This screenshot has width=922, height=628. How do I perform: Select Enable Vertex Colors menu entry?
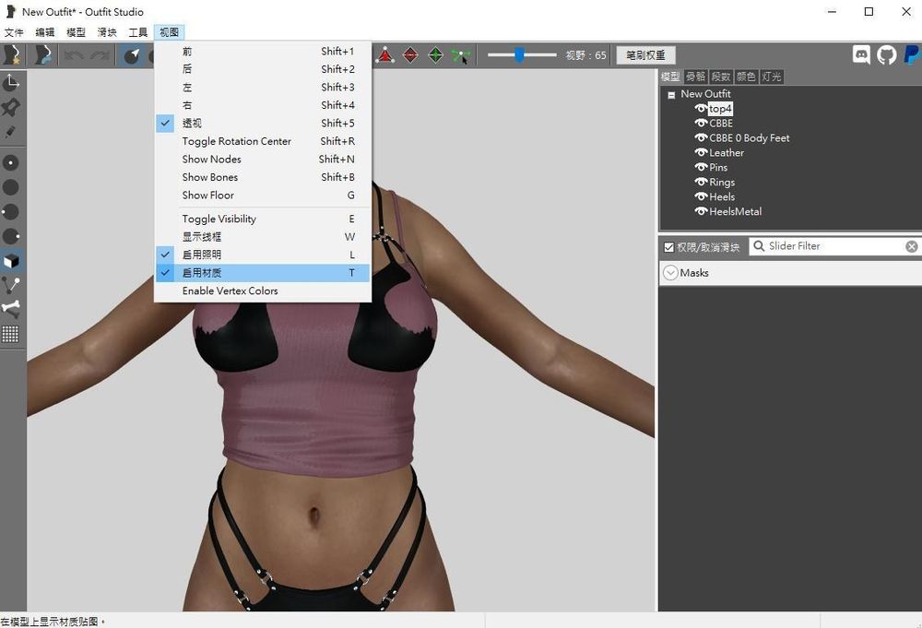(x=230, y=290)
